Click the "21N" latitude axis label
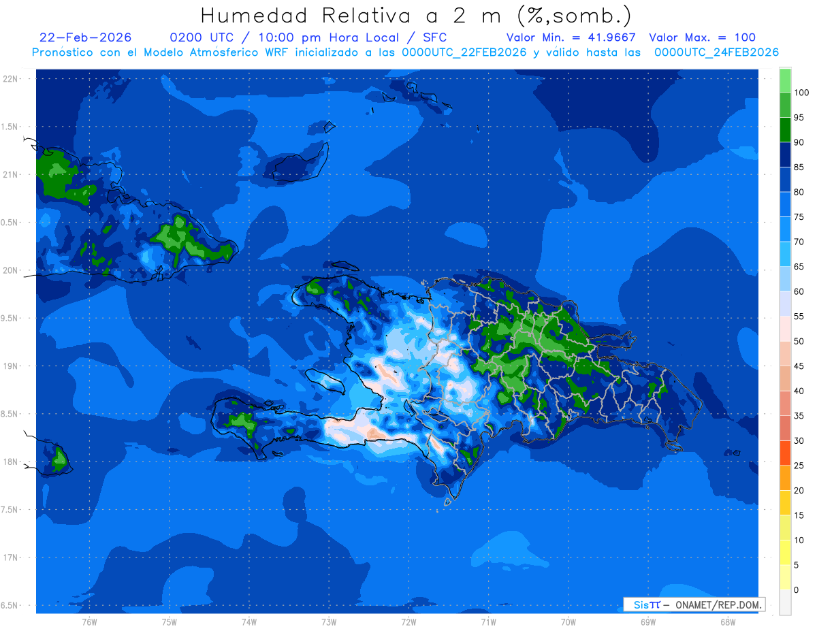This screenshot has height=631, width=817. click(10, 174)
